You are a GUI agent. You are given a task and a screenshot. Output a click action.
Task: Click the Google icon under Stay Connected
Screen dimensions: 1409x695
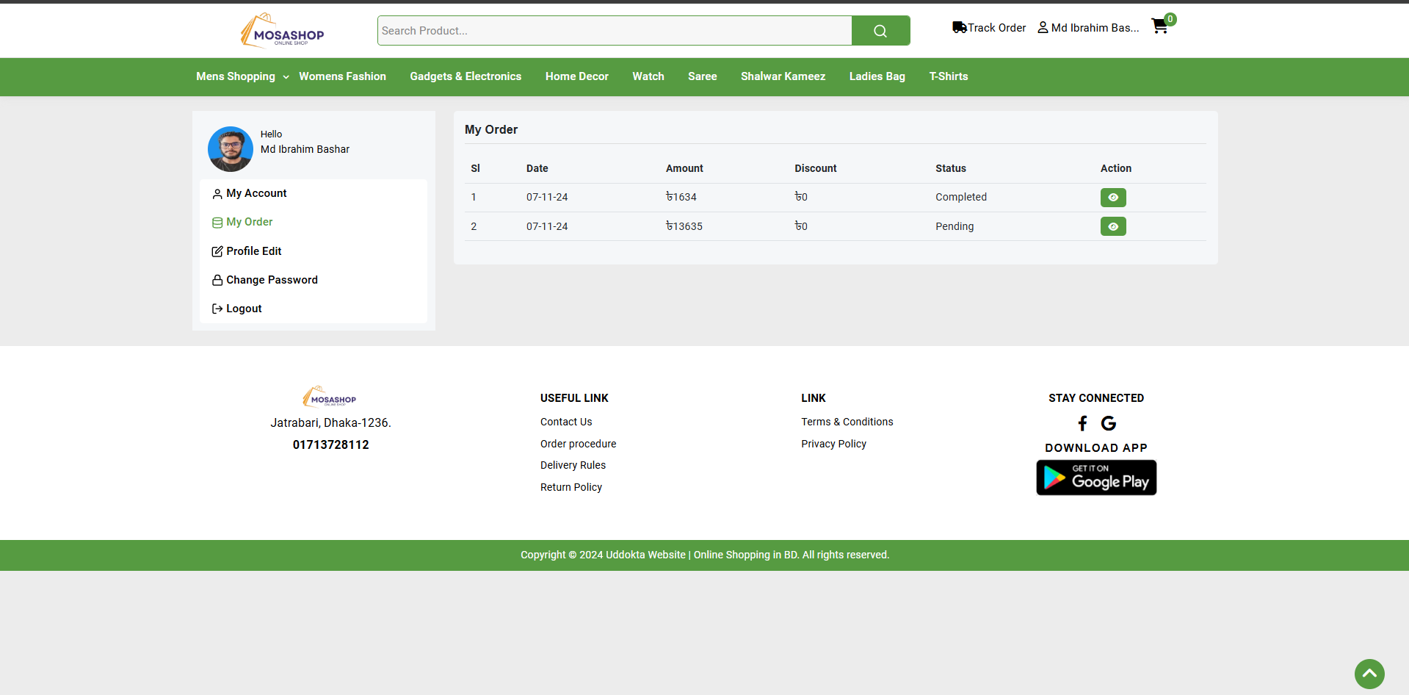(1109, 423)
